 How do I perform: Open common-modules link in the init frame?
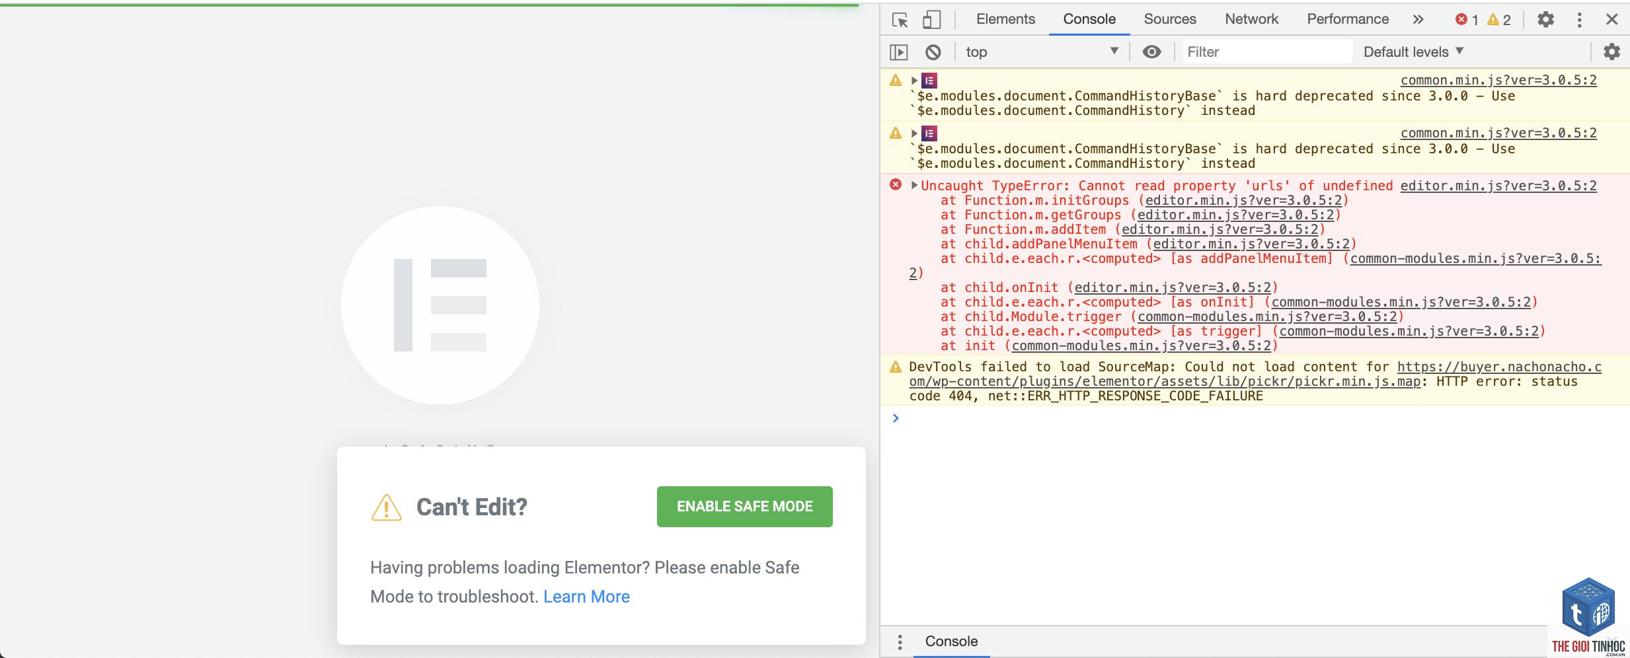pos(1142,346)
